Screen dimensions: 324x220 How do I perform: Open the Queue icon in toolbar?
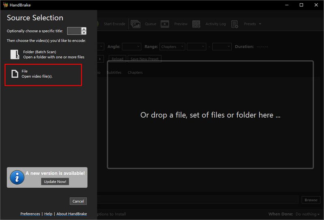coord(135,24)
